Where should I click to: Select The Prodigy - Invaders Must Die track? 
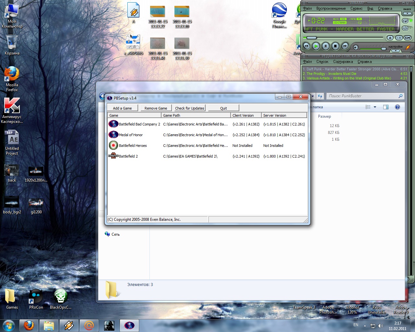click(355, 74)
